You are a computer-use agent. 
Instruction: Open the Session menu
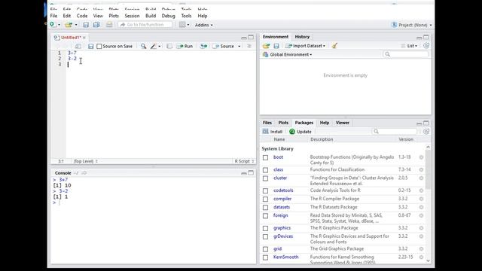pyautogui.click(x=132, y=16)
